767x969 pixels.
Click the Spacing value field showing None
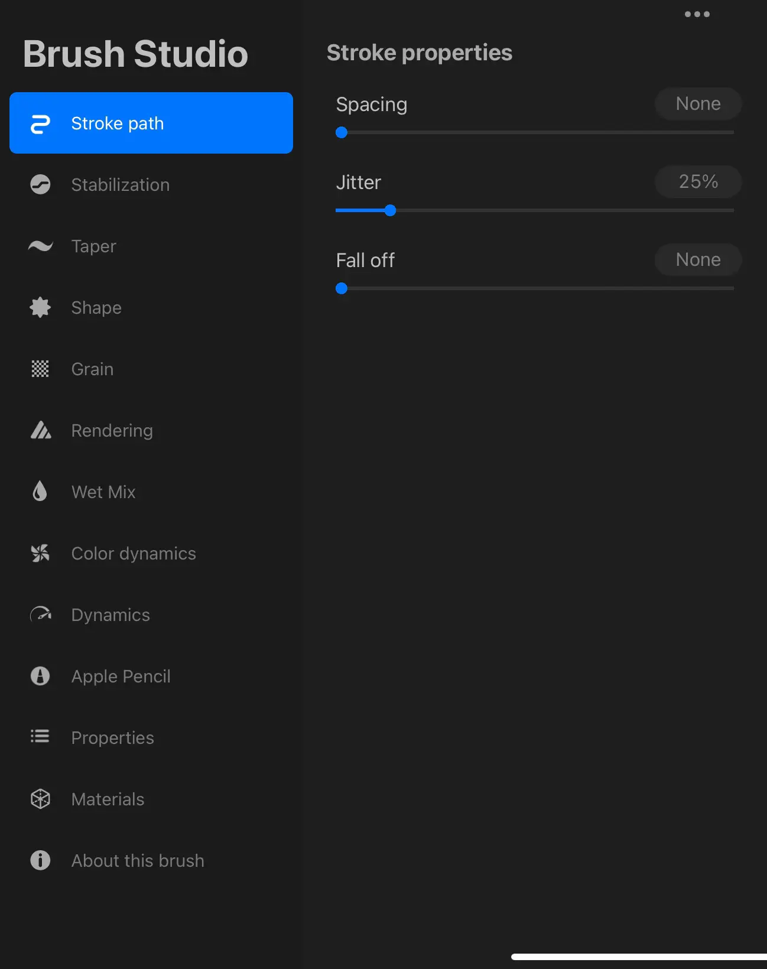click(698, 104)
